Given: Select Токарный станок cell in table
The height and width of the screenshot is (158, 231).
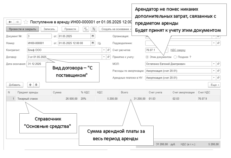Looking at the screenshot, I should pos(33,99).
